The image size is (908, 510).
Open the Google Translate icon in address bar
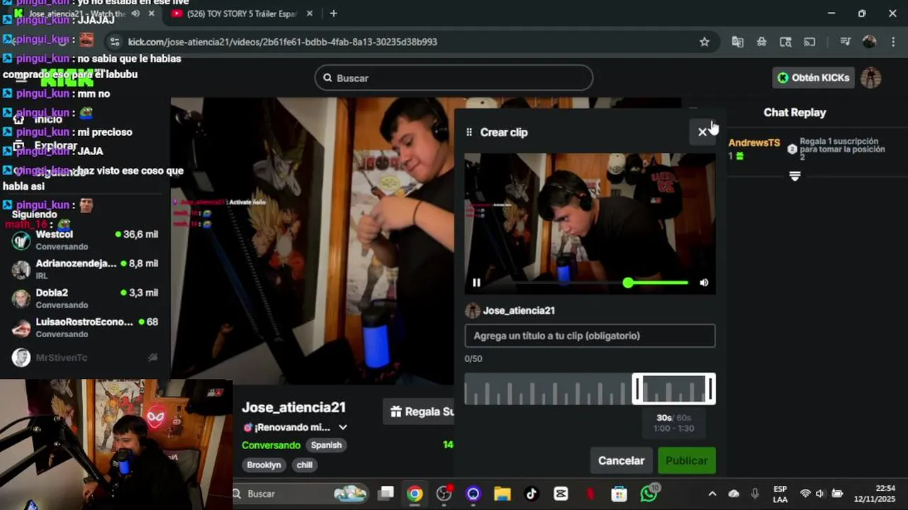pos(737,42)
